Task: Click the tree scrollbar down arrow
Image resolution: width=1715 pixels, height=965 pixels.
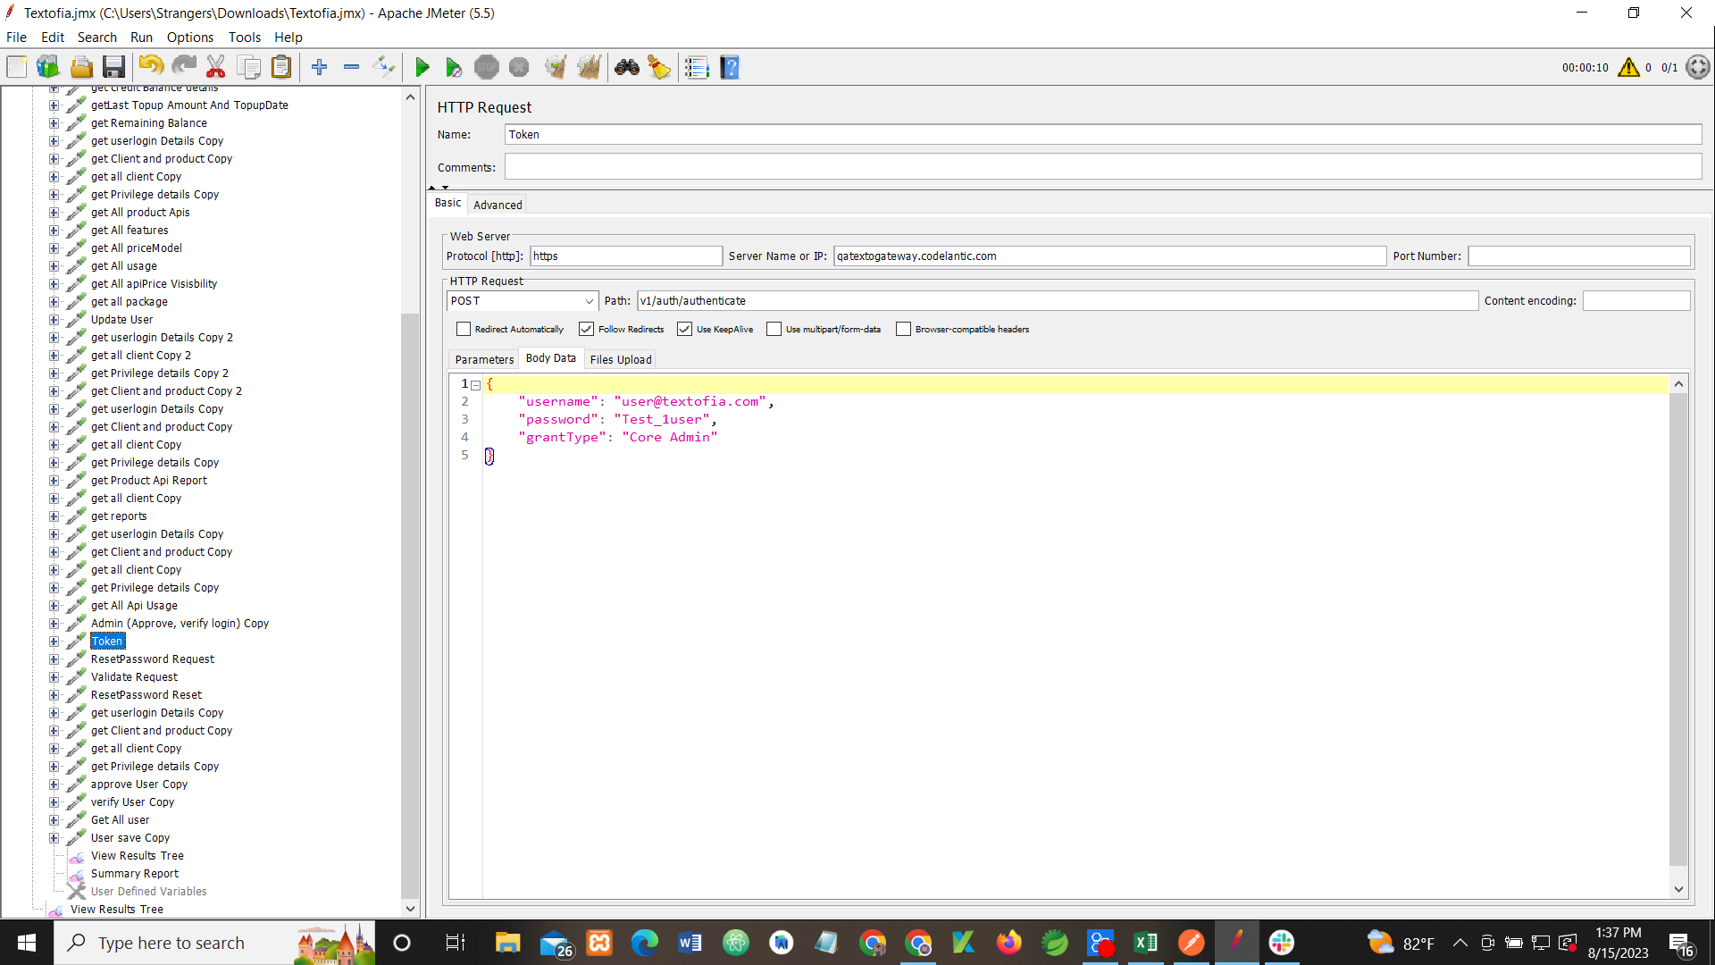Action: pyautogui.click(x=410, y=909)
